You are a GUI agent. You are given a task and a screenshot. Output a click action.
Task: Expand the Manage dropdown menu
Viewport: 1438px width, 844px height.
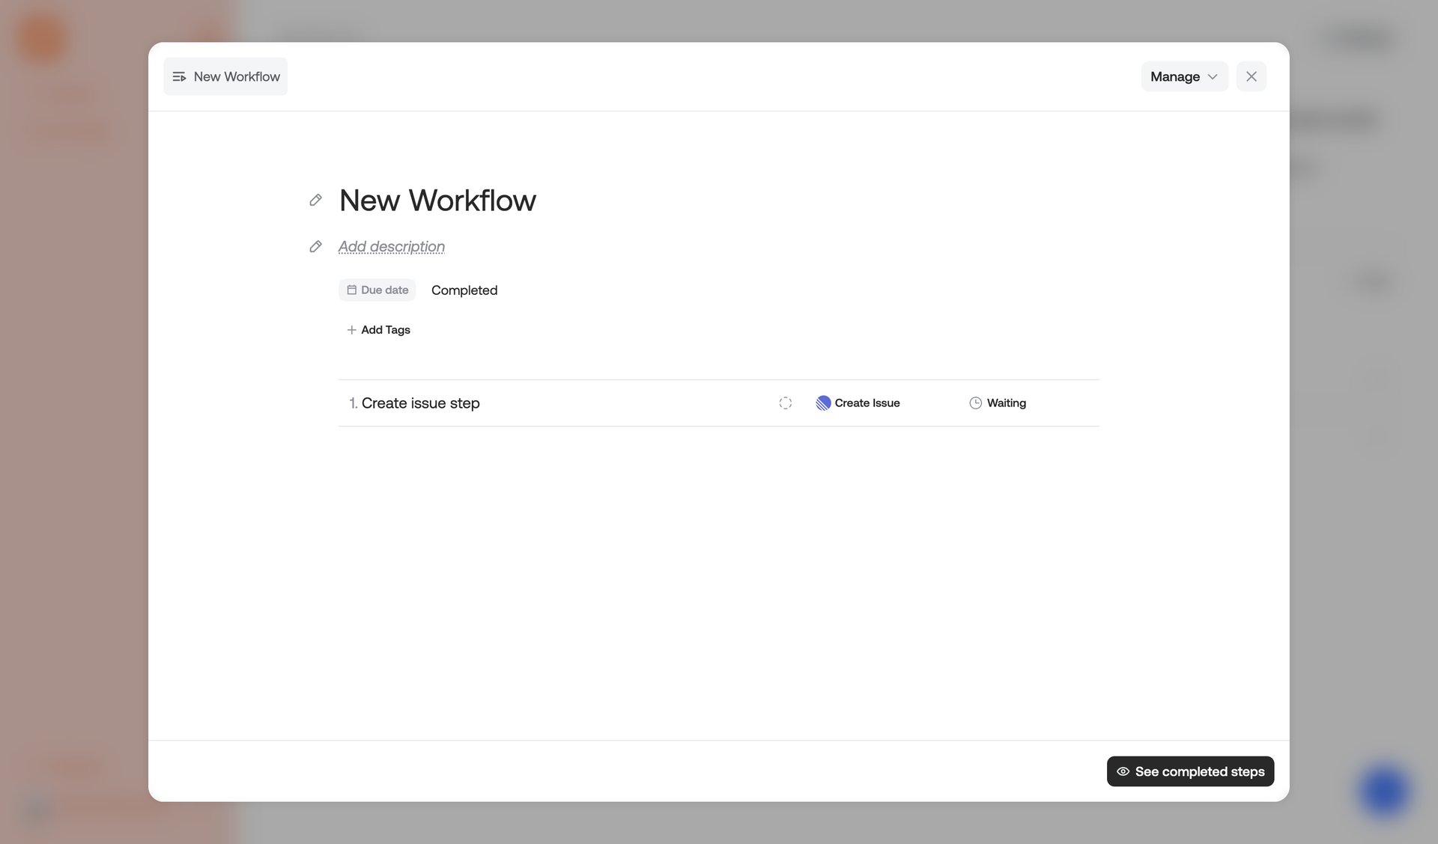tap(1184, 76)
